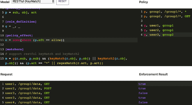Click the RESET button
192x105 pixels.
coord(63,2)
